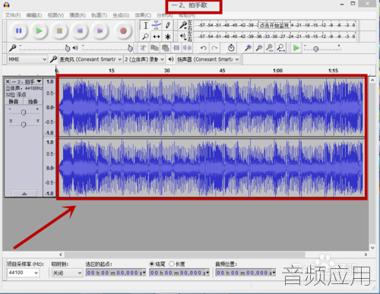Select the Time Shift arrows tool
The width and height of the screenshot is (380, 294).
tap(157, 36)
